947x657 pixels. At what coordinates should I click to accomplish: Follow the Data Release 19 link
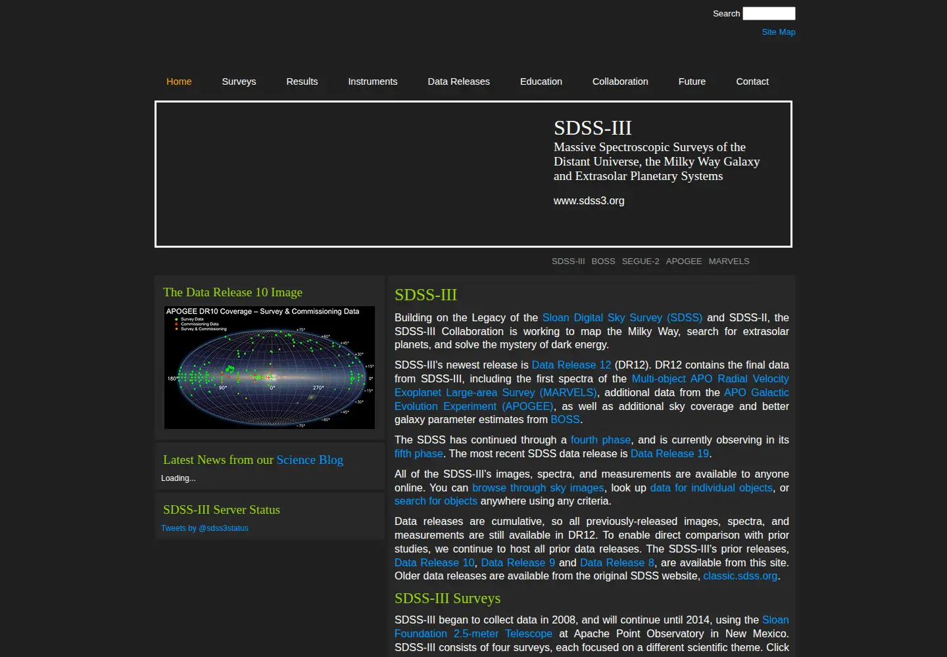(669, 454)
